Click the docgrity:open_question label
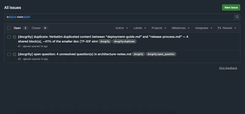This screenshot has width=245, height=114. click(161, 54)
